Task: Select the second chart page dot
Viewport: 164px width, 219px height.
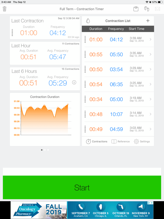Action: 45,150
